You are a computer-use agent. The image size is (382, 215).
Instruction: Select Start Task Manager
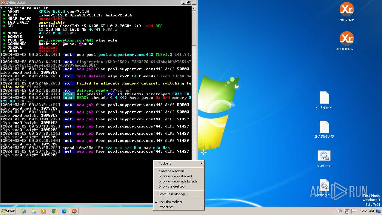179,194
